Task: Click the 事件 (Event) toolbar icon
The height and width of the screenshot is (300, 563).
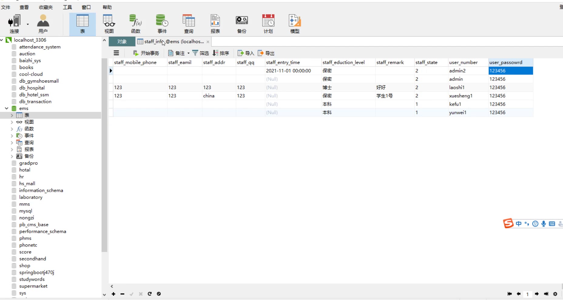Action: pos(162,24)
